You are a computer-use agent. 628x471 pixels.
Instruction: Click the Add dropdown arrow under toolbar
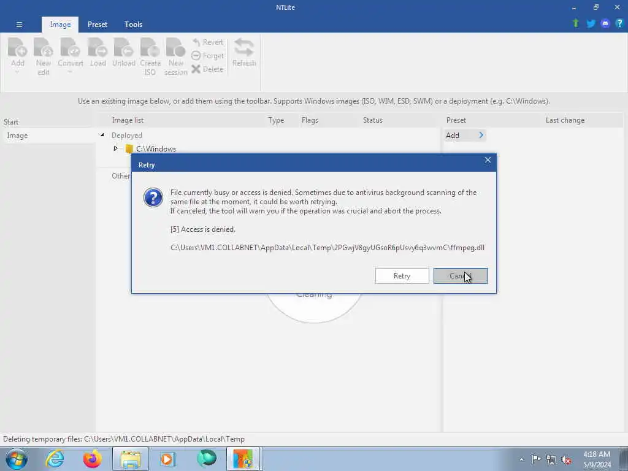17,72
